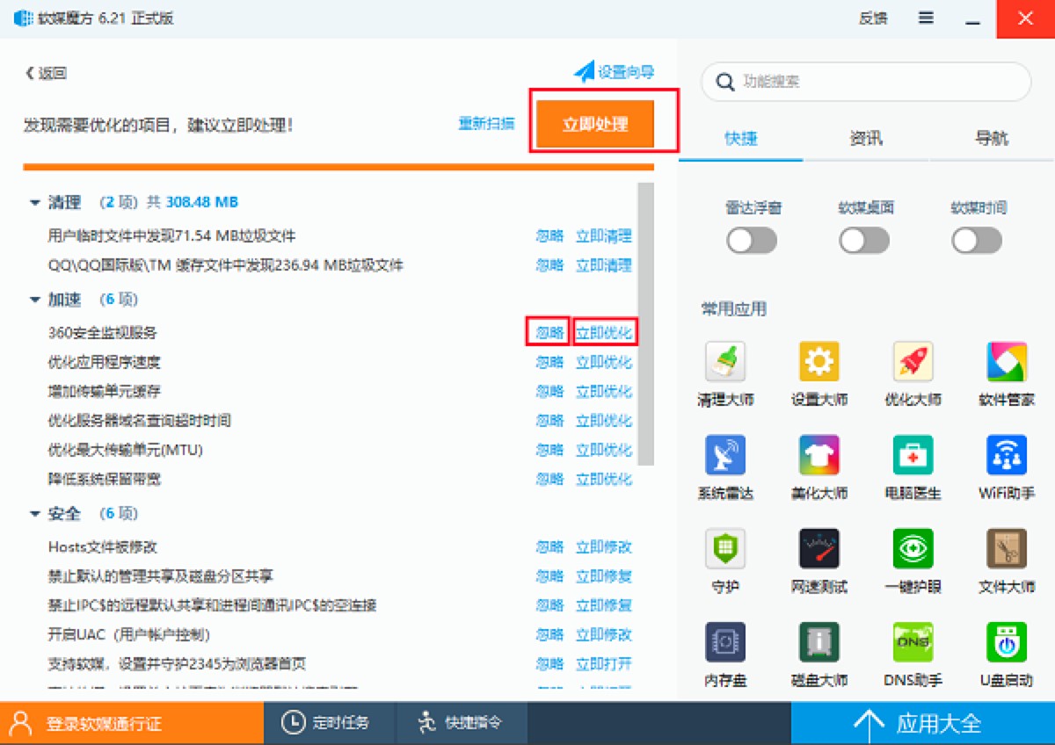Enable the 软媒桌面 switch
This screenshot has height=745, width=1055.
pyautogui.click(x=864, y=241)
